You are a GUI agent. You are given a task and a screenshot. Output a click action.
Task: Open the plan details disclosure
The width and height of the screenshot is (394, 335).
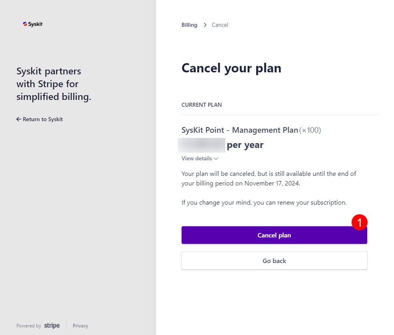coord(200,158)
